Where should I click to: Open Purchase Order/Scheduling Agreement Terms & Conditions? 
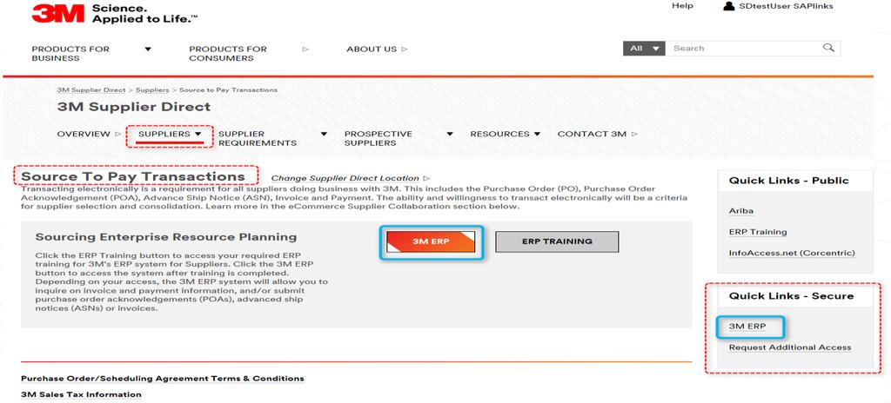tap(163, 378)
